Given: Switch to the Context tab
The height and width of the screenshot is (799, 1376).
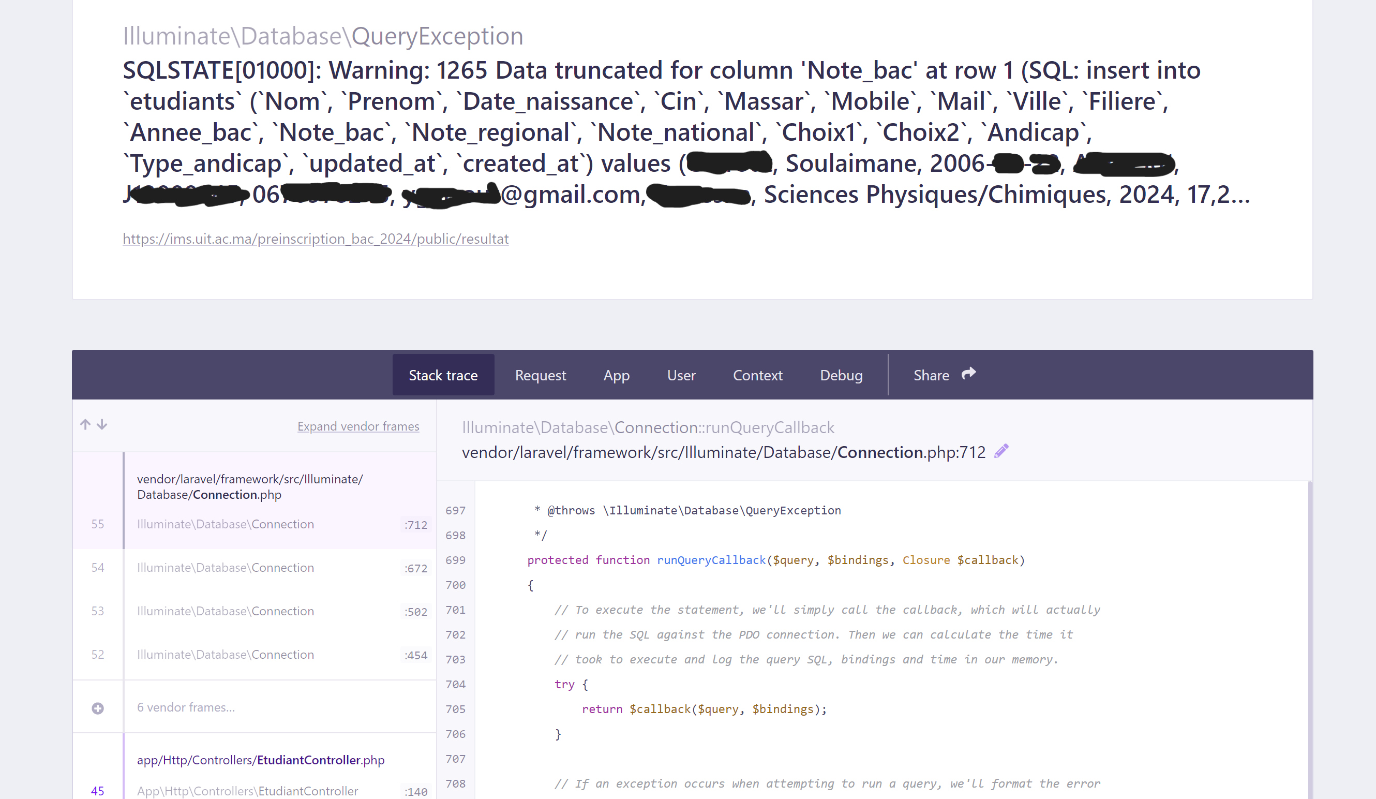Looking at the screenshot, I should (x=757, y=375).
